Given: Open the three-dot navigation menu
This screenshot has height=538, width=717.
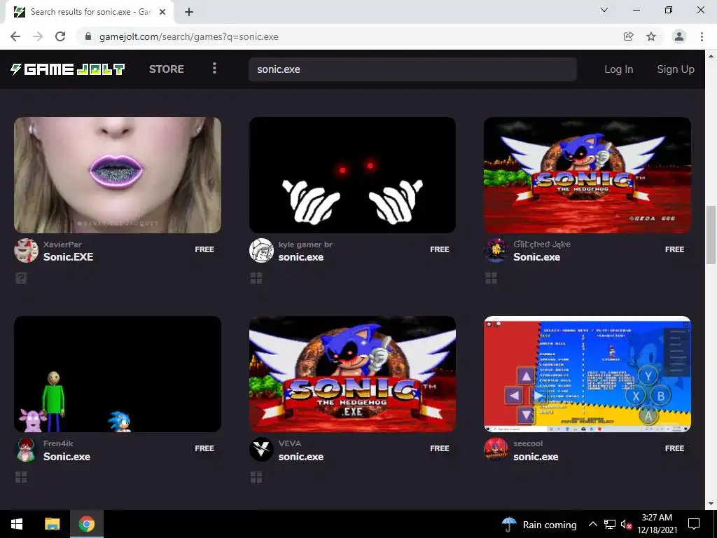Looking at the screenshot, I should 214,69.
